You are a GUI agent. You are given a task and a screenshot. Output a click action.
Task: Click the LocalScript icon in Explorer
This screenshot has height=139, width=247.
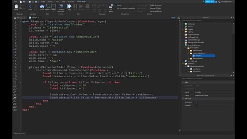[x=191, y=69]
